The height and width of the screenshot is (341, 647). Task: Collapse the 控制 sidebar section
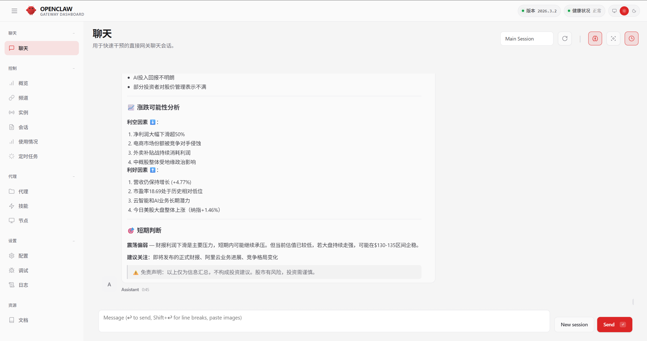click(74, 68)
